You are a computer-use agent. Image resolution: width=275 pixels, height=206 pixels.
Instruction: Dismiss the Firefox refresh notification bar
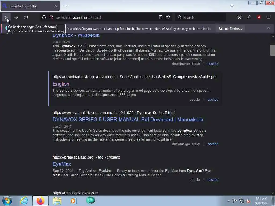click(268, 28)
